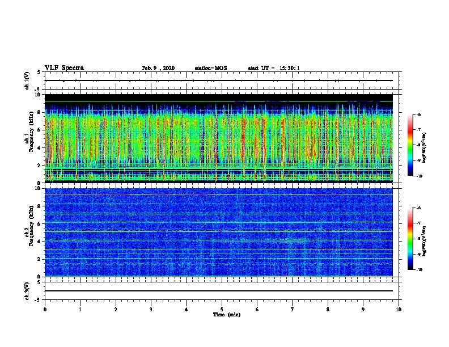Viewport: 449px width, 347px height.
Task: Click the "ch.1(V)" waveform axis label
Action: (27, 81)
